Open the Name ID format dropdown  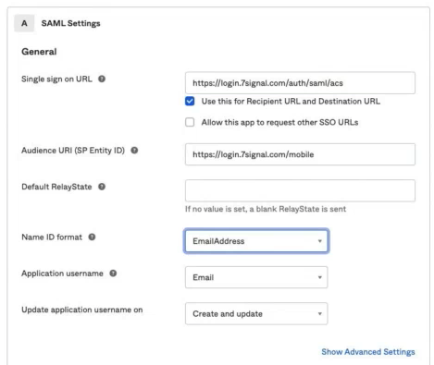click(256, 241)
